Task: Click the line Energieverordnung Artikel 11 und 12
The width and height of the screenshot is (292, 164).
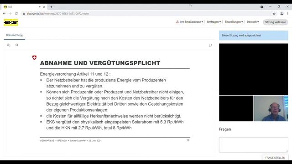Action: coord(75,74)
